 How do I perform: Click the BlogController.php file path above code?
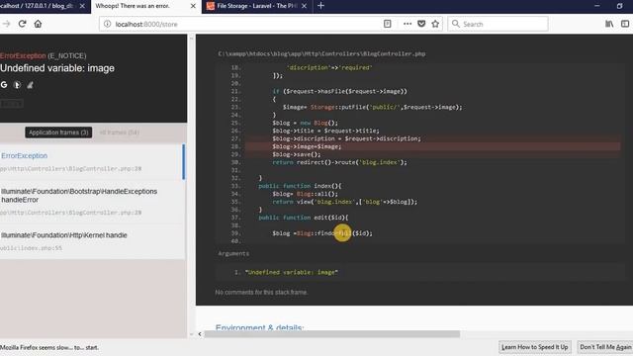click(321, 53)
